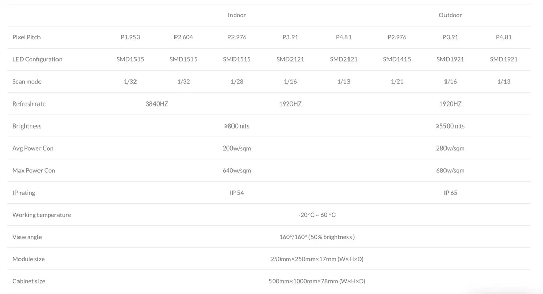This screenshot has height=294, width=543.
Task: Click the 1/21 scan mode value
Action: click(397, 82)
